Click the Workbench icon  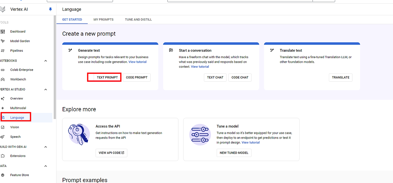(3, 79)
